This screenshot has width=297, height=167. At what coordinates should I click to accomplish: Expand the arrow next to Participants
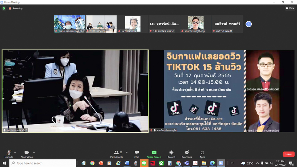tap(126, 153)
